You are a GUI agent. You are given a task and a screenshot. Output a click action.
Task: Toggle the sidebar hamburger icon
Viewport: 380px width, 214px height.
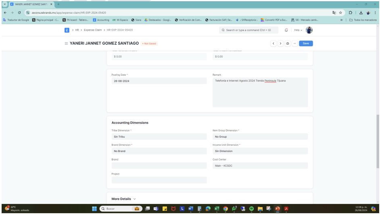(x=66, y=43)
